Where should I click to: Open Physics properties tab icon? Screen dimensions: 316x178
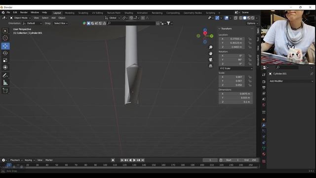[264, 136]
